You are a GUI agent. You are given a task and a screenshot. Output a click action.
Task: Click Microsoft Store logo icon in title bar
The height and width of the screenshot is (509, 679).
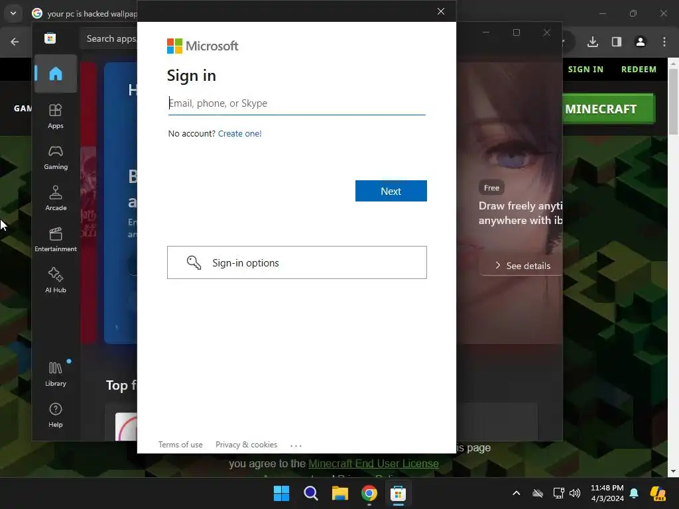(x=50, y=38)
